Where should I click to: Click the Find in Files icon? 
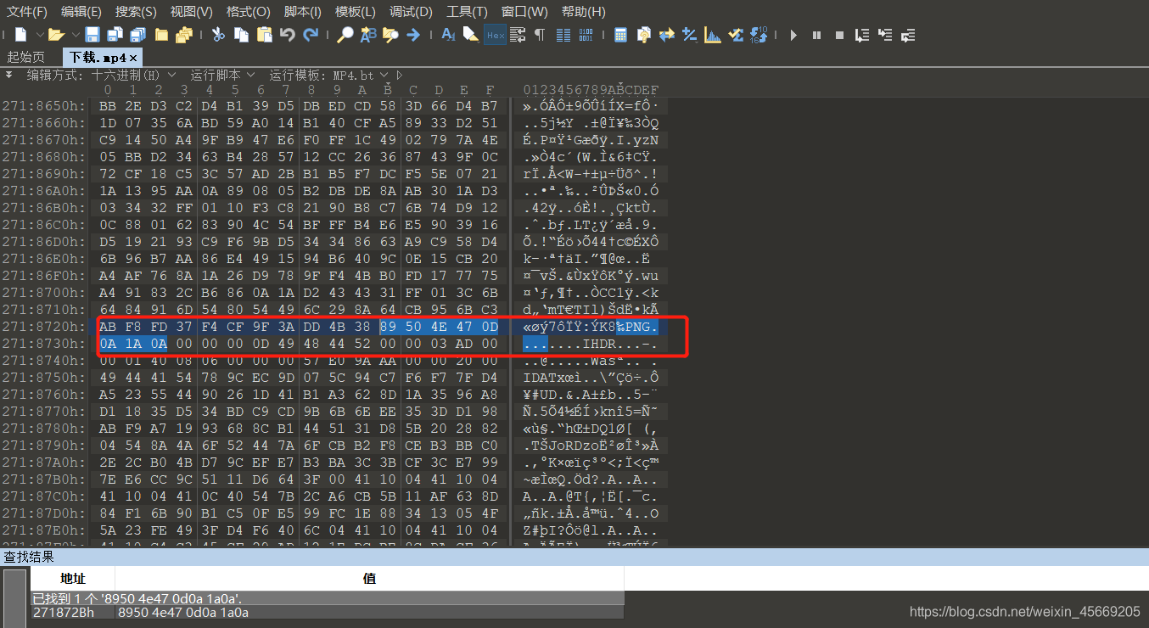pyautogui.click(x=390, y=35)
